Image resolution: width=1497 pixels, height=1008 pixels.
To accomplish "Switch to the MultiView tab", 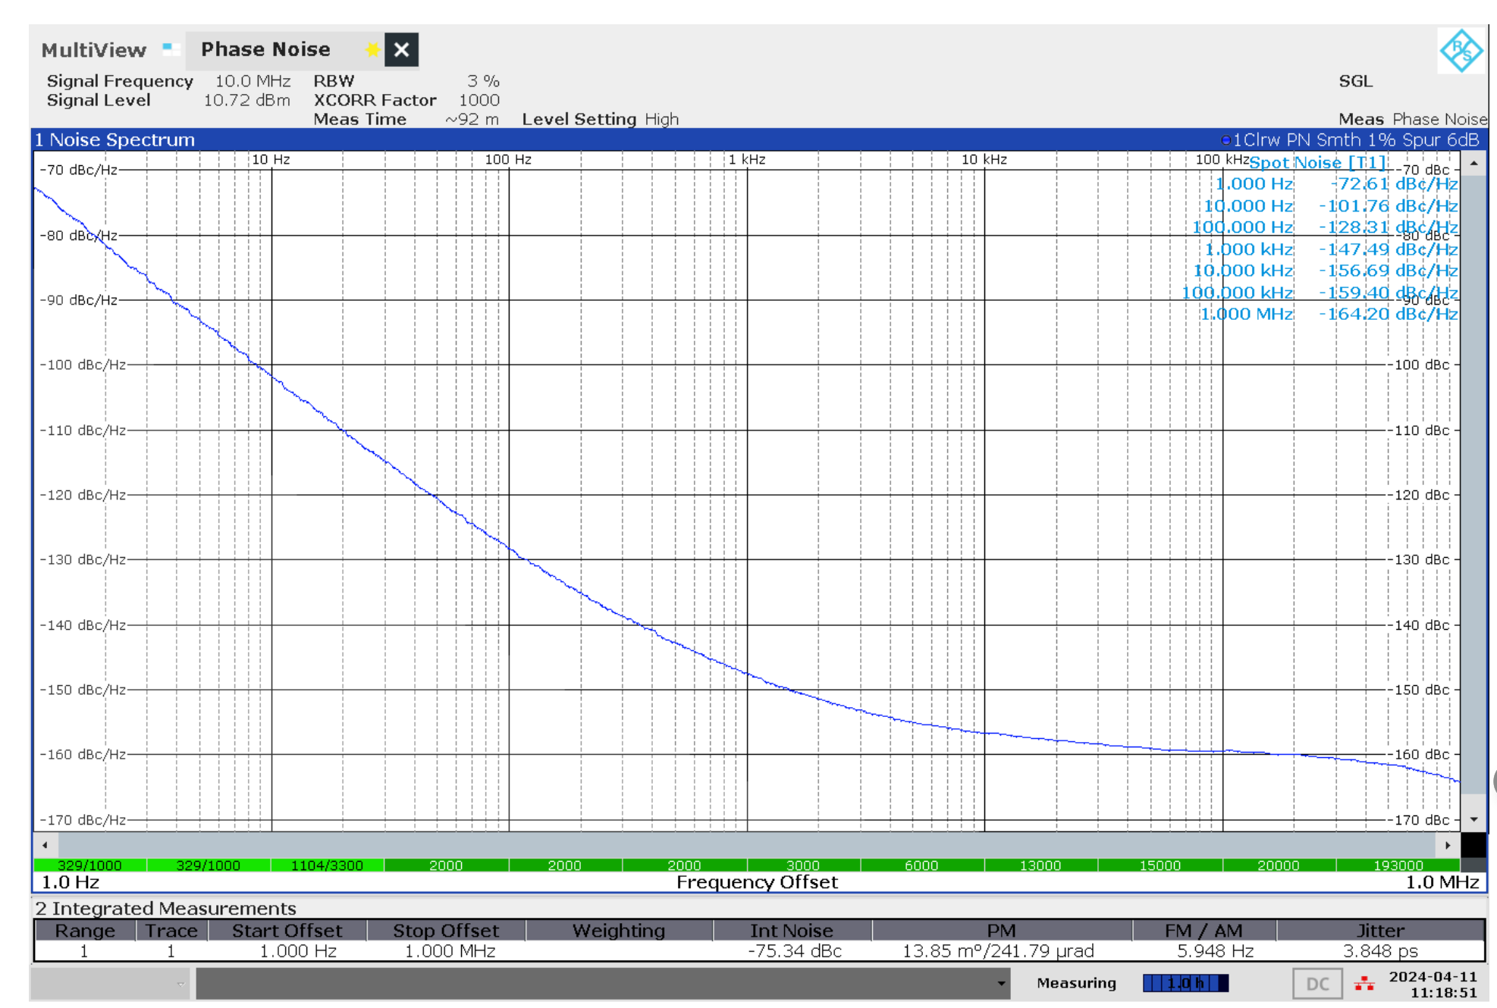I will 93,50.
